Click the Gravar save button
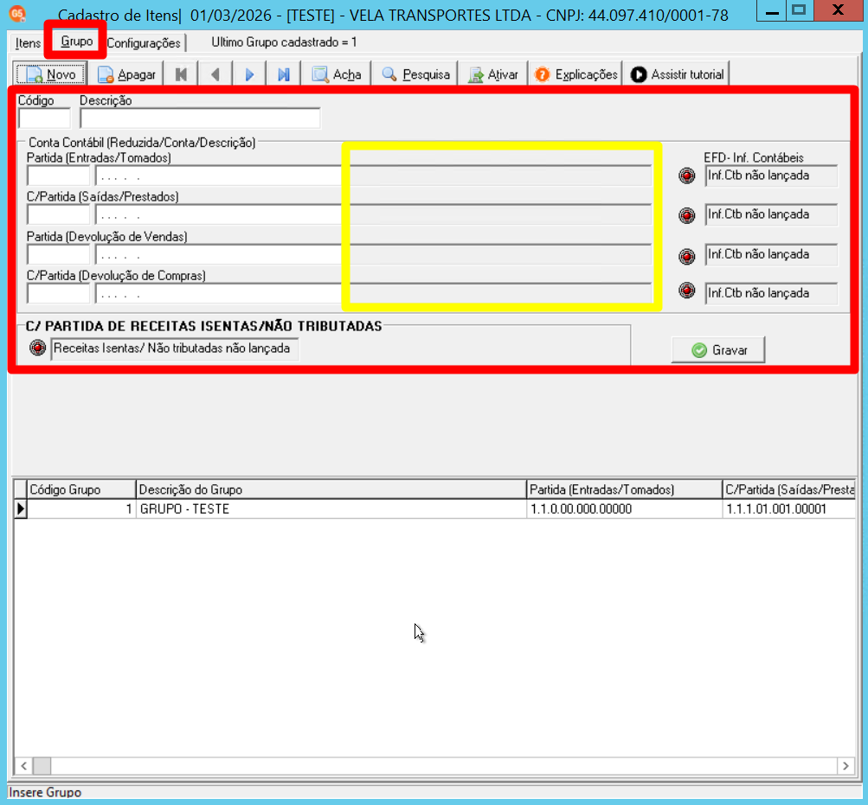This screenshot has width=868, height=805. click(718, 349)
